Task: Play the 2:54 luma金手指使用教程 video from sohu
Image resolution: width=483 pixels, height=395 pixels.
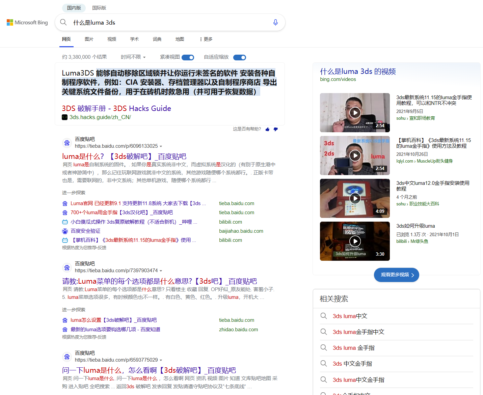Action: 355,113
